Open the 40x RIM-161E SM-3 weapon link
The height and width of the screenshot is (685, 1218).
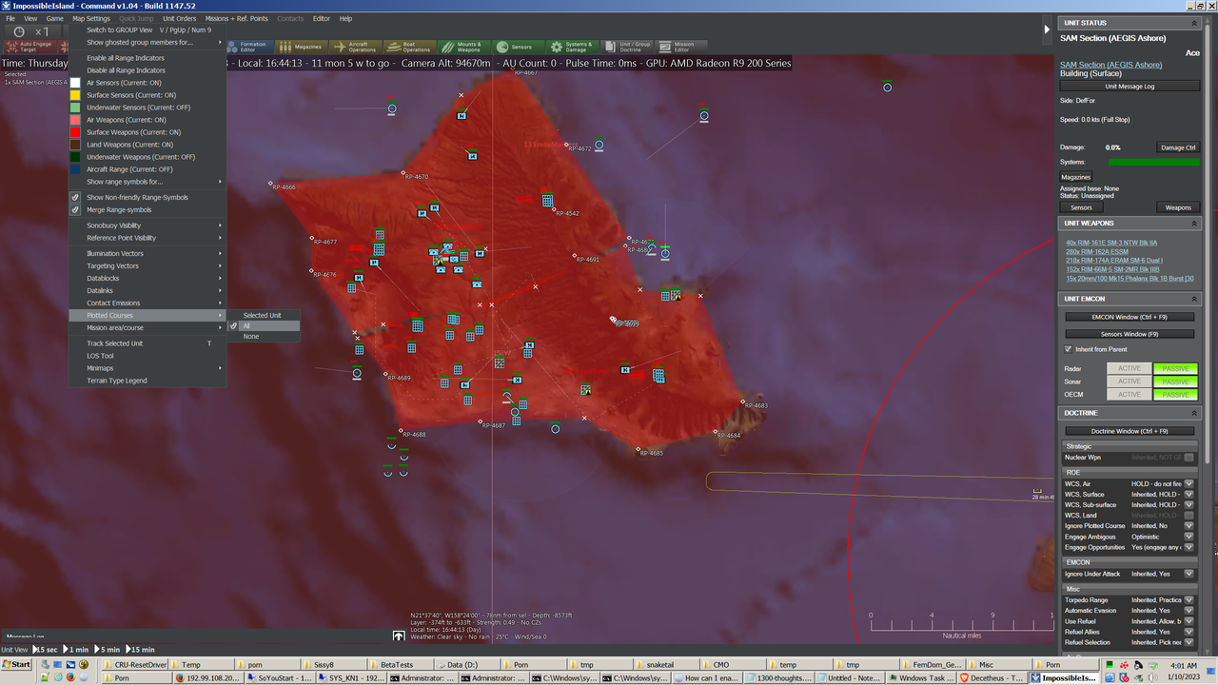(1110, 243)
